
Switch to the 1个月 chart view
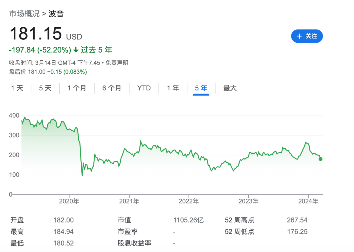tap(77, 88)
